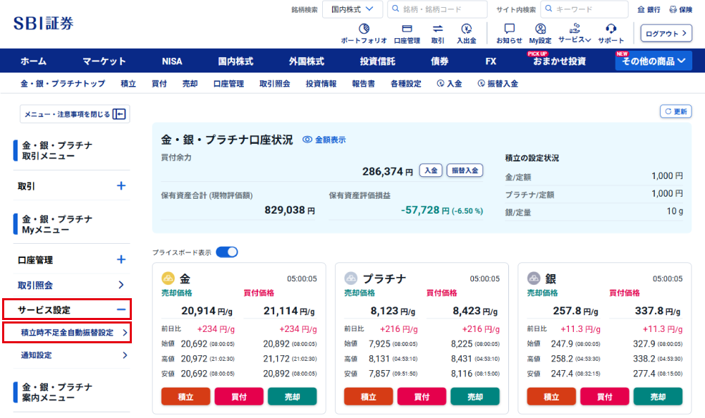Image resolution: width=705 pixels, height=418 pixels.
Task: Click the 入出金 deposit/withdrawal icon
Action: 466,30
